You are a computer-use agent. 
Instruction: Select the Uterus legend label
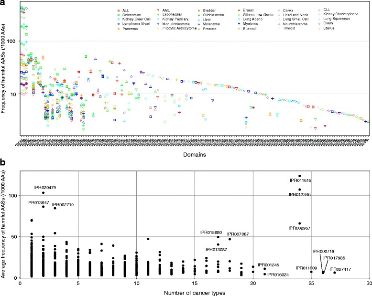pos(328,28)
